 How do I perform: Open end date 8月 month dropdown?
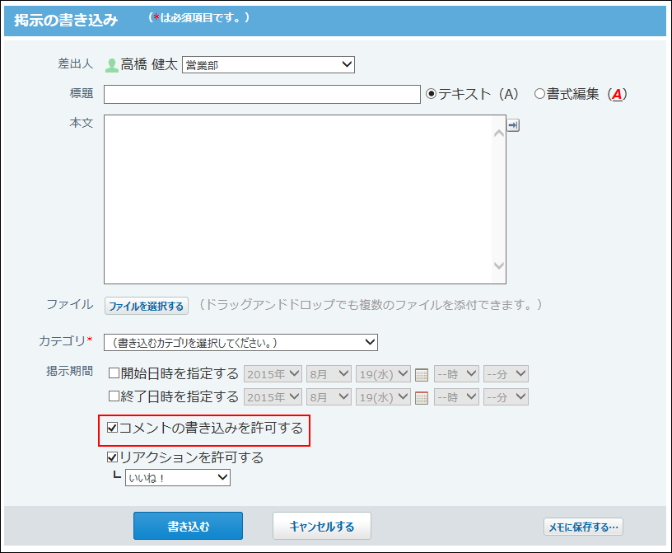pos(329,397)
